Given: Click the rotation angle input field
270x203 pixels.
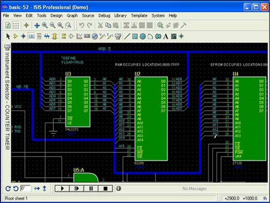Looking at the screenshot, I should [x=25, y=188].
